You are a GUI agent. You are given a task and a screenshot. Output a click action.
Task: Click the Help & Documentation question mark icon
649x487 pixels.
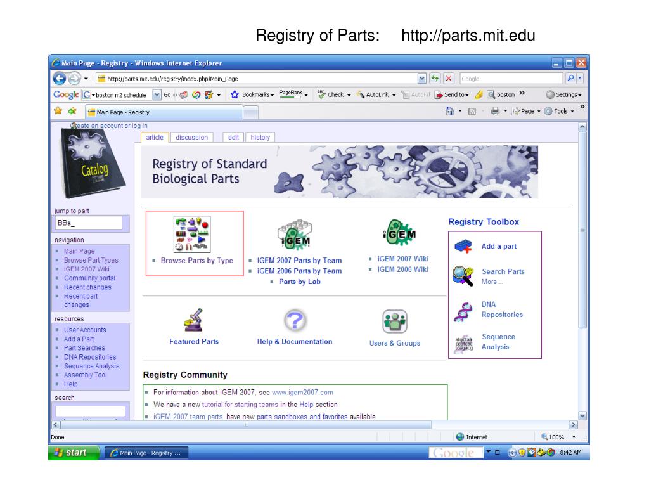pos(295,320)
